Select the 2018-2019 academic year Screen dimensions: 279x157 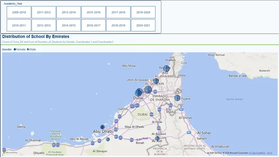pyautogui.click(x=118, y=25)
